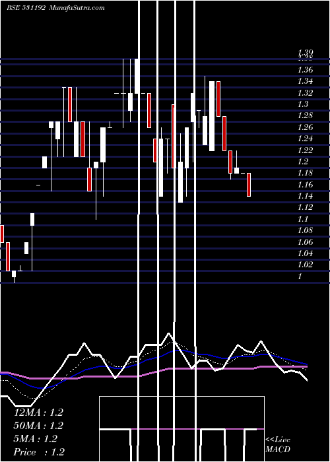
Task: Select the 1.16 price axis label
Action: pyautogui.click(x=305, y=185)
